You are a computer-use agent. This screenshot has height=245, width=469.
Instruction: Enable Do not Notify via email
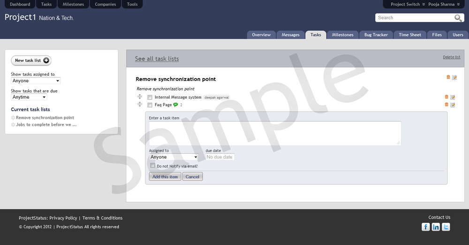(x=152, y=166)
